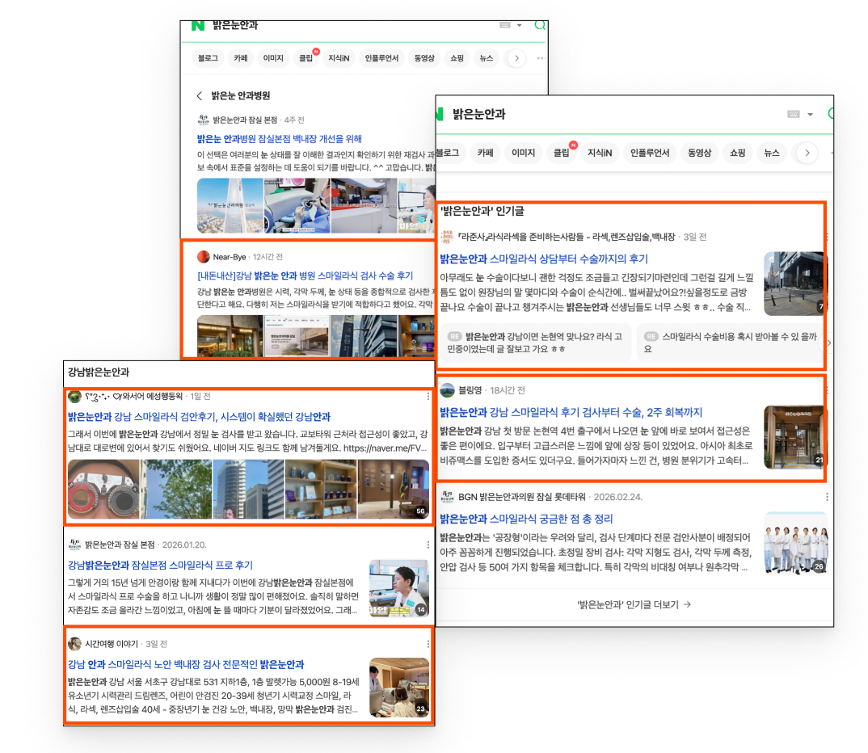Select 인플루언서 tab in right window
Viewport: 868px width, 753px height.
[x=650, y=154]
